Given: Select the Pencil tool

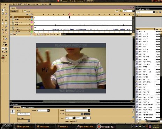Looking at the screenshot, I should (3, 26).
